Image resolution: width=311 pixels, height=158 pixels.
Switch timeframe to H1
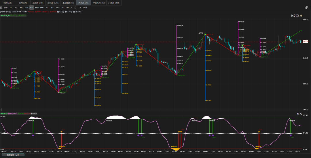tap(47, 7)
